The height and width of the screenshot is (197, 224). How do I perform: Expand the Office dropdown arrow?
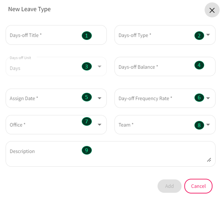coord(99,124)
